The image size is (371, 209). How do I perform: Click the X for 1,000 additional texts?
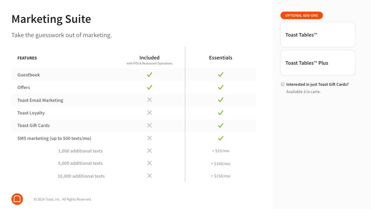click(x=149, y=151)
